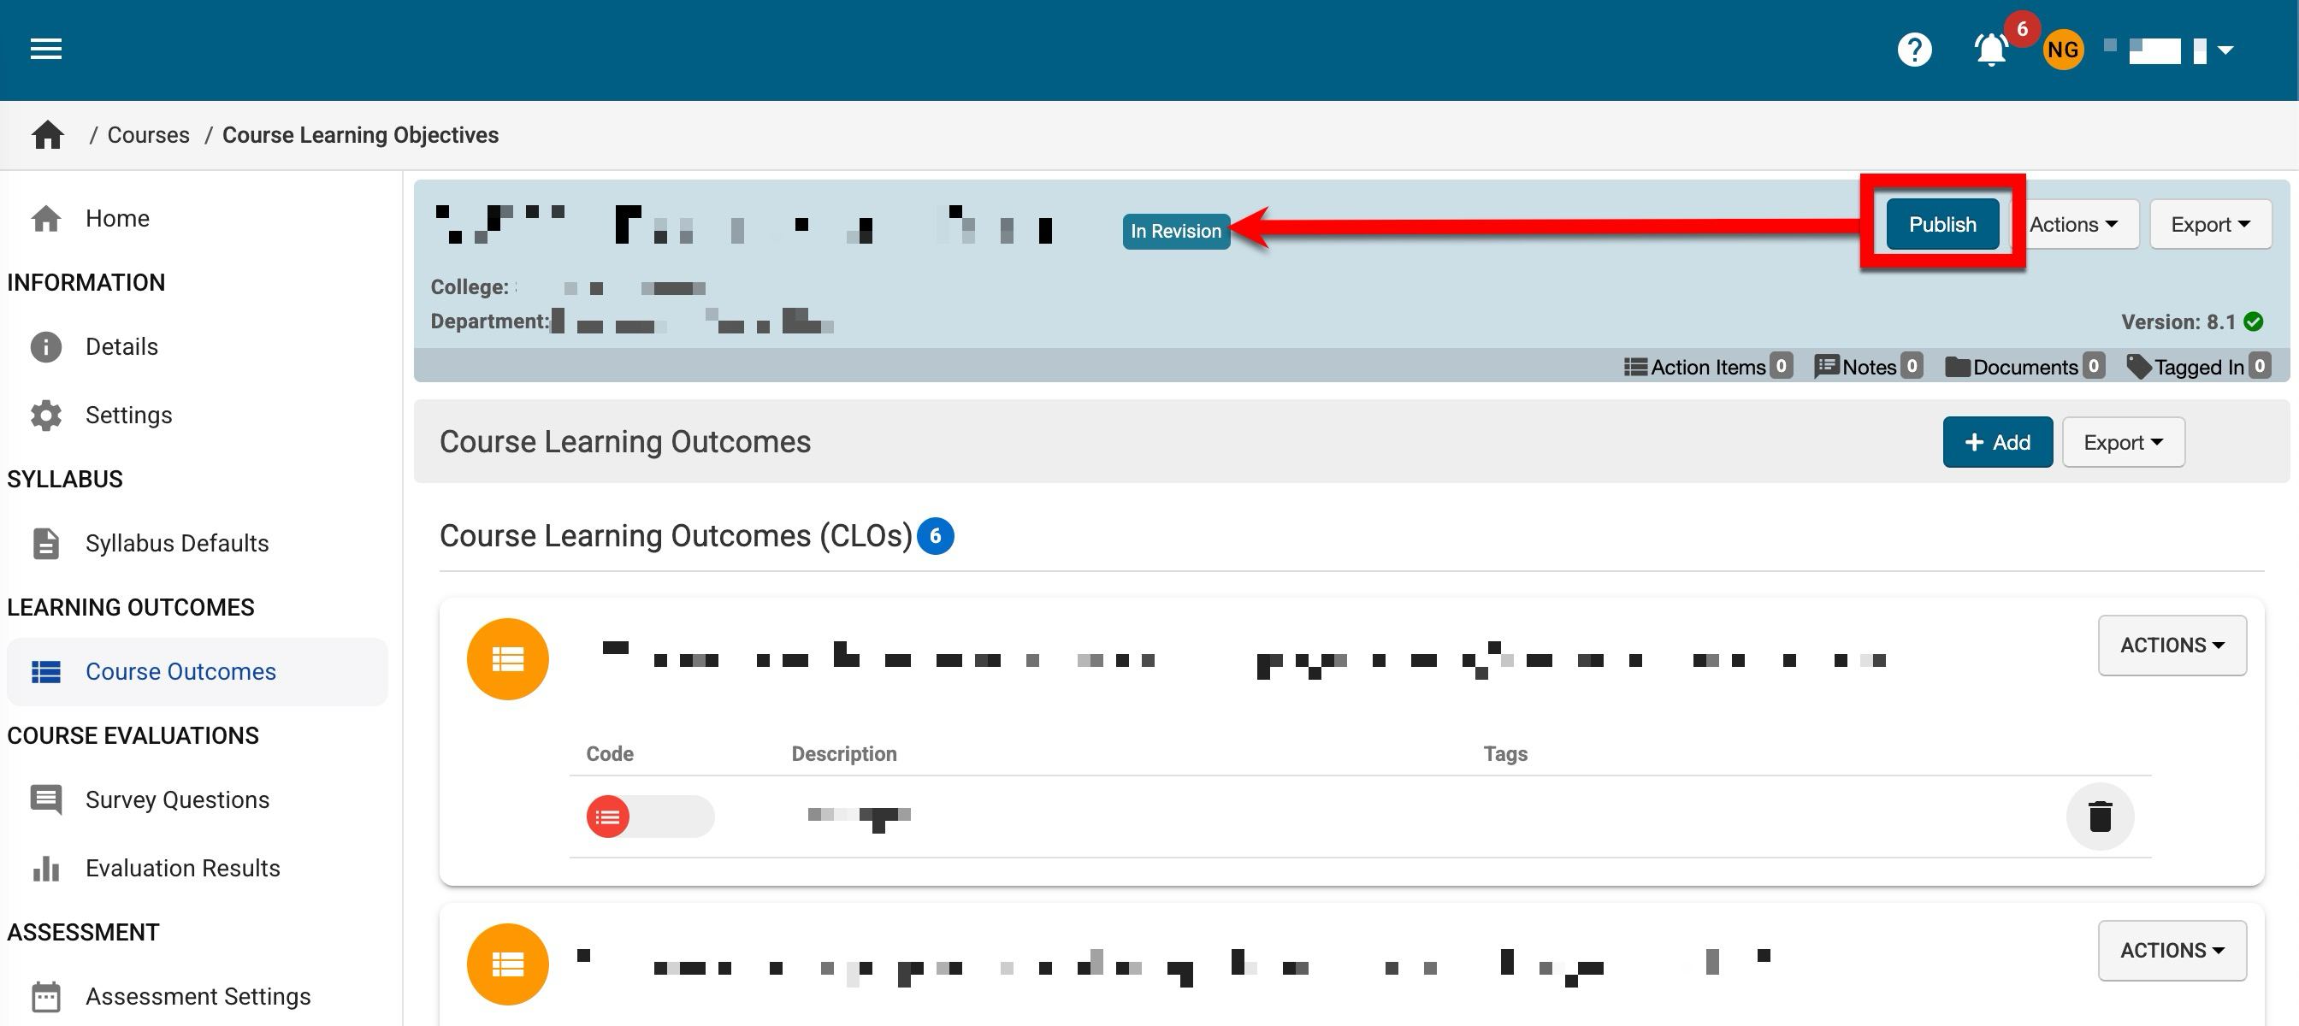The image size is (2299, 1026).
Task: Click the NG user avatar
Action: [2062, 50]
